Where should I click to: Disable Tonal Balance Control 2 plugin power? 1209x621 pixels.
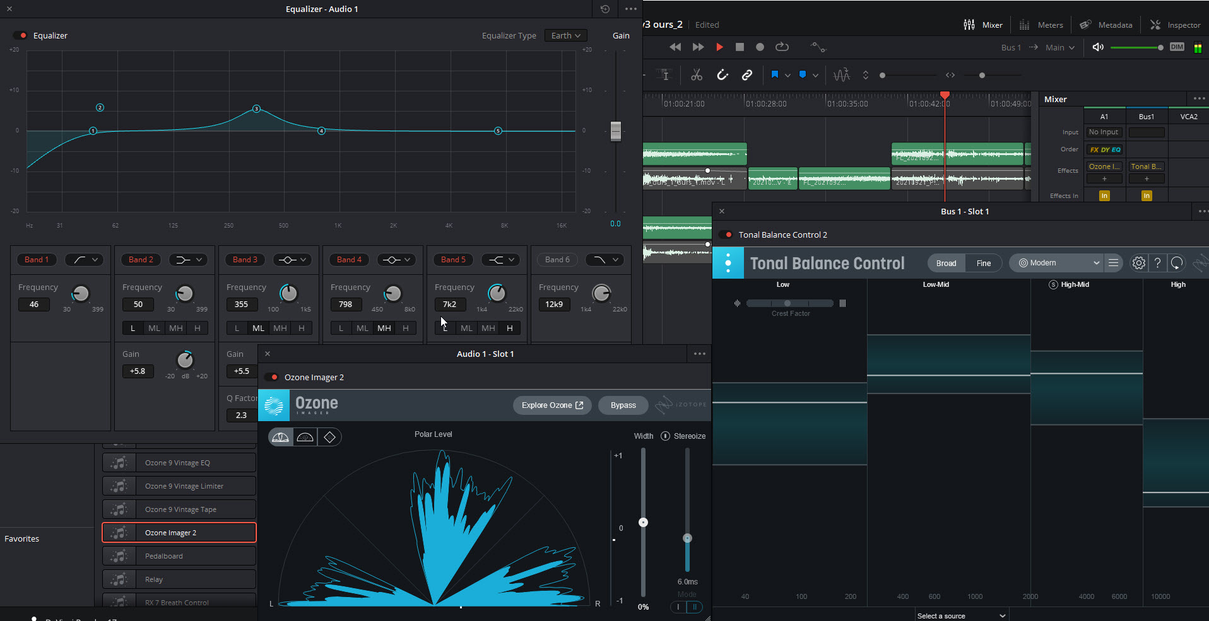click(x=727, y=234)
